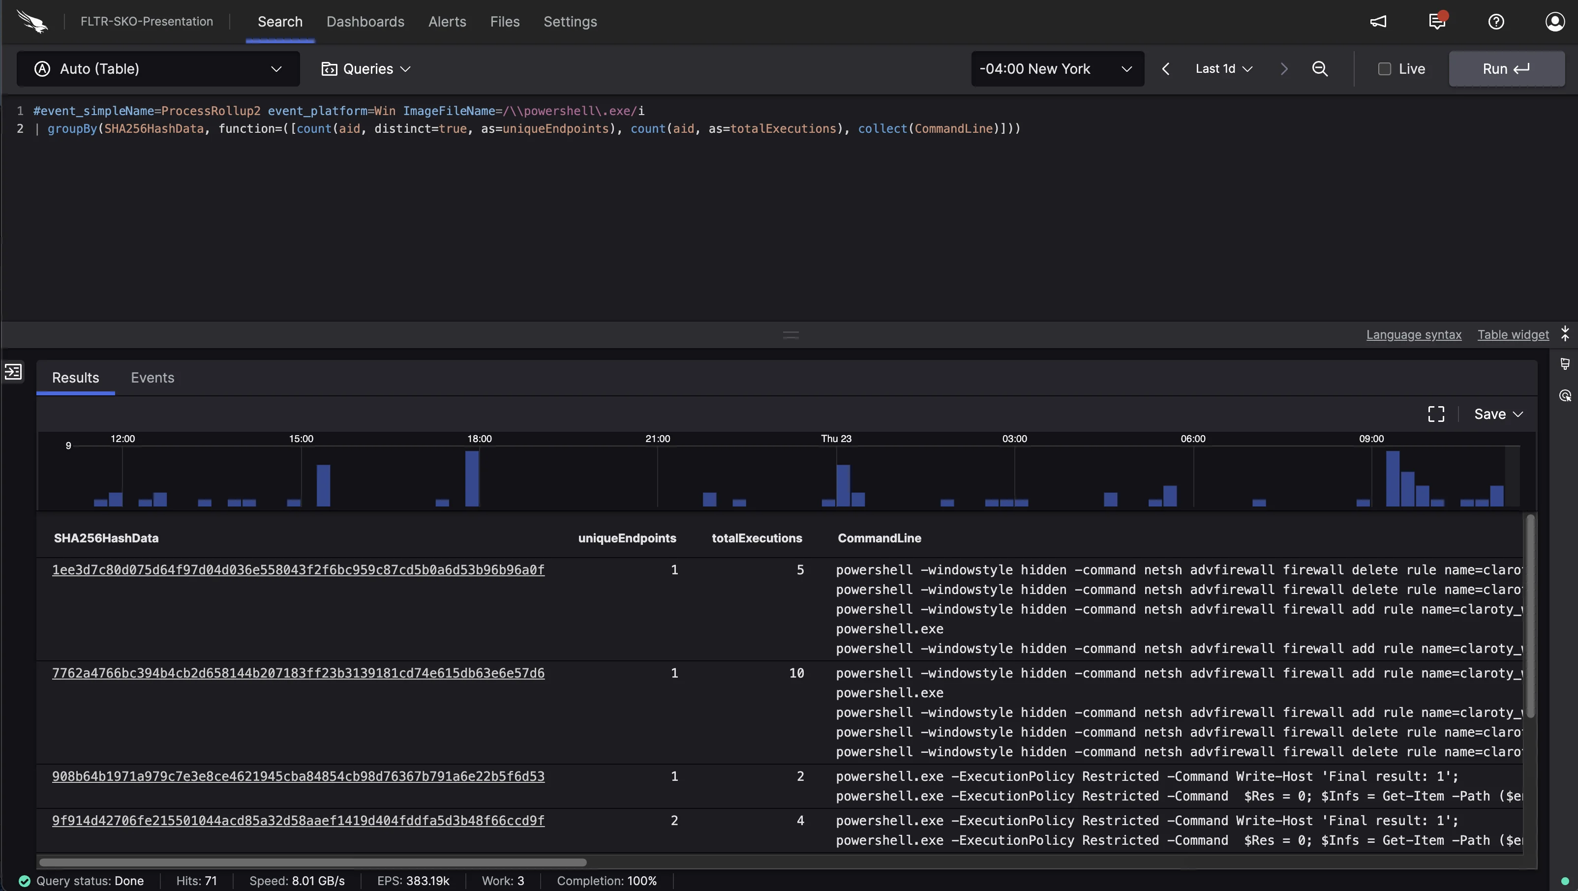Sort by uniqueEndpoints column header
1578x891 pixels.
point(627,537)
